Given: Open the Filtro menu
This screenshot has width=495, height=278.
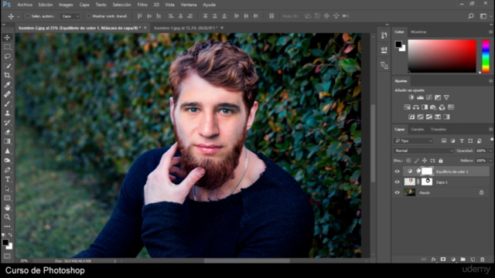Looking at the screenshot, I should point(142,5).
